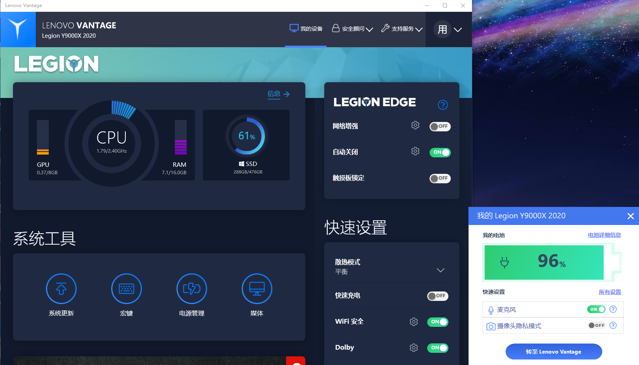639x365 pixels.
Task: Click the LEGION banner logo
Action: tap(57, 64)
